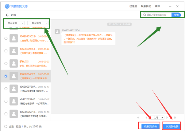Viewport: 185px width, 132px height.
Task: Click avatar of MCAKE蛋糕 message row
Action: (x=14, y=89)
